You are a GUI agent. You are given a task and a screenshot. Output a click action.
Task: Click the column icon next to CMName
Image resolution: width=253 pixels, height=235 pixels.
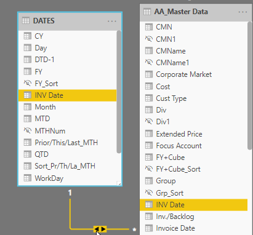coord(149,50)
